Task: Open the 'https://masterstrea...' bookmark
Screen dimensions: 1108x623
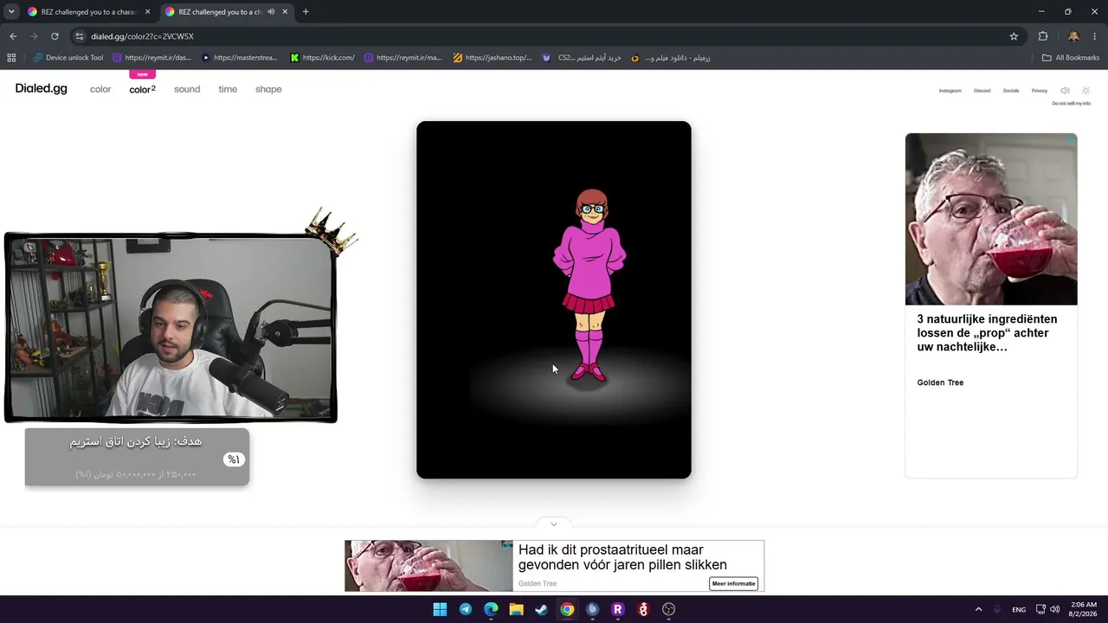Action: 240,58
